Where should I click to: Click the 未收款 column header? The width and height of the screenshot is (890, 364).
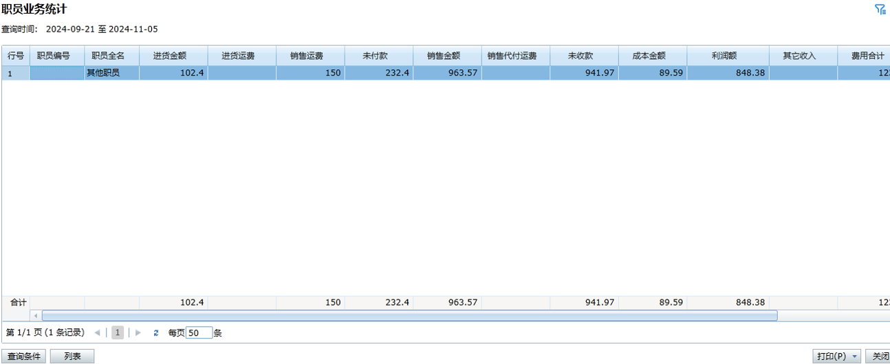584,56
